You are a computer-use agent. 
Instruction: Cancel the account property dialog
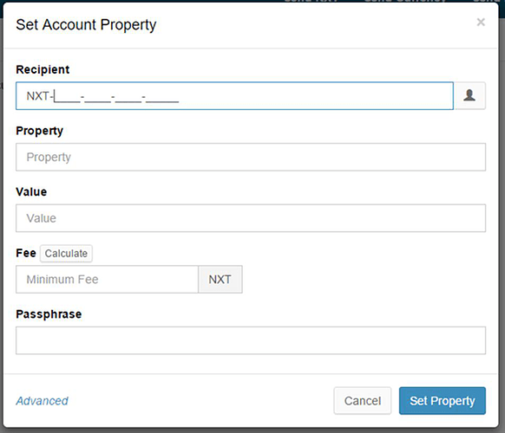[363, 401]
